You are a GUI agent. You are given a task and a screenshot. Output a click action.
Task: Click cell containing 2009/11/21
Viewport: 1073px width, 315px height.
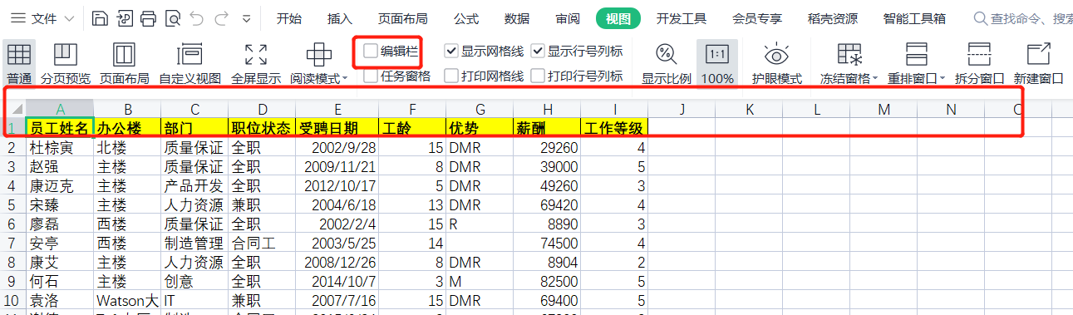(x=337, y=166)
